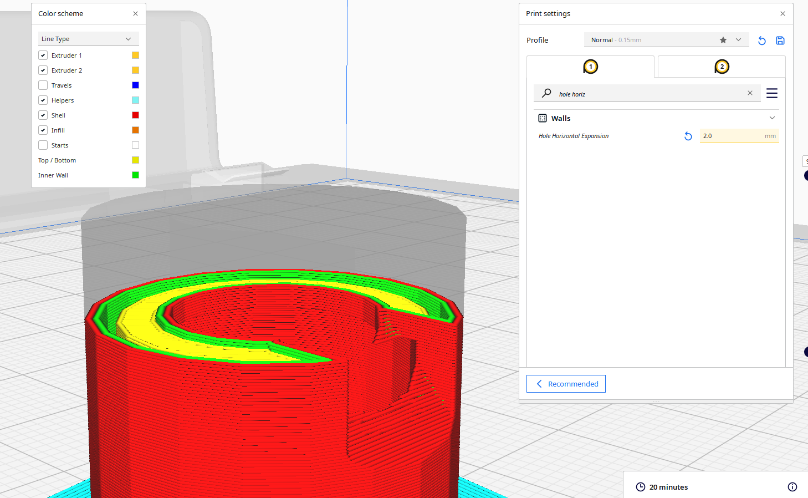Click the green Inner Wall swatch
Viewport: 808px width, 498px height.
tap(135, 175)
